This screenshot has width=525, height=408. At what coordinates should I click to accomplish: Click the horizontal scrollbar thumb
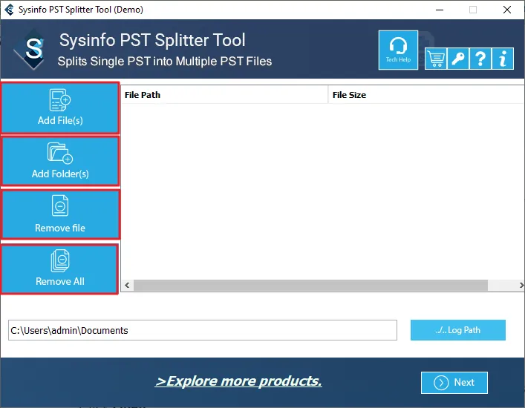(x=310, y=286)
